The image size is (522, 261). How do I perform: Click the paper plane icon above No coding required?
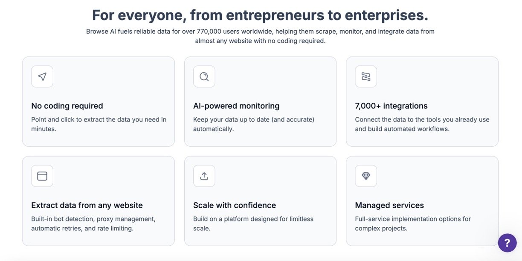coord(42,76)
